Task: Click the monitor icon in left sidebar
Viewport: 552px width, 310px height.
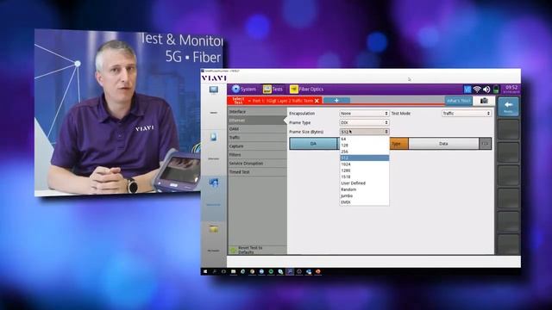Action: tap(213, 90)
